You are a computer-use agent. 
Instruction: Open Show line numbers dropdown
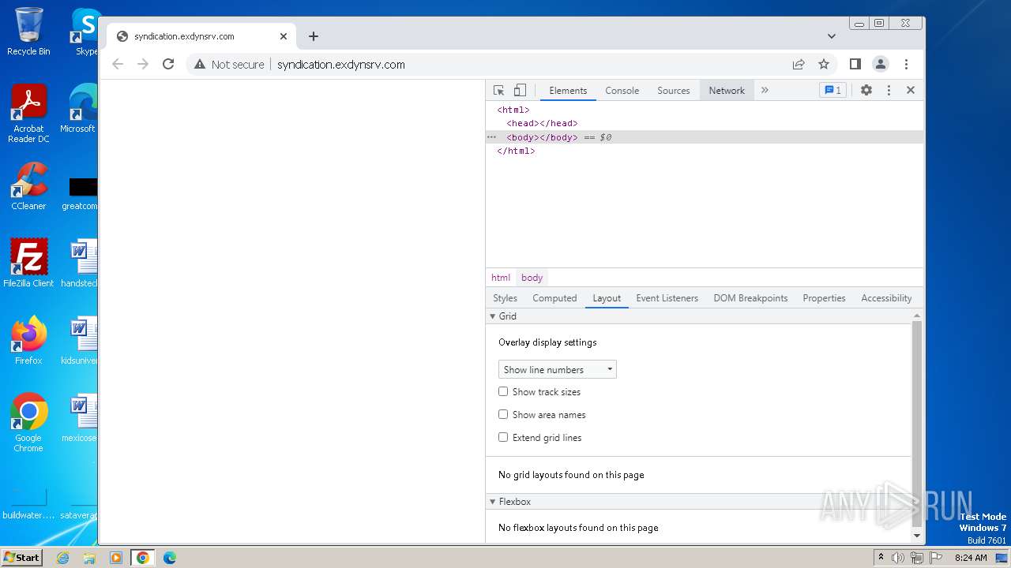[557, 369]
